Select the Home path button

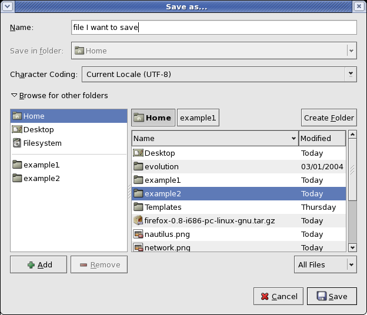tap(153, 118)
